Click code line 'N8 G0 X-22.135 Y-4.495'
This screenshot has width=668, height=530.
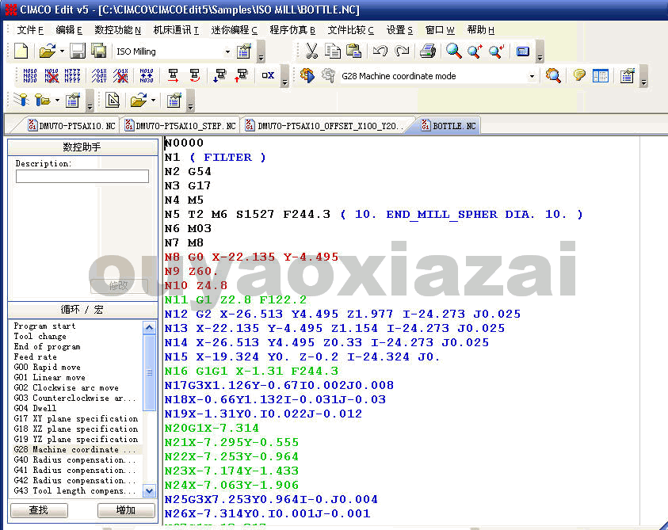pyautogui.click(x=251, y=257)
